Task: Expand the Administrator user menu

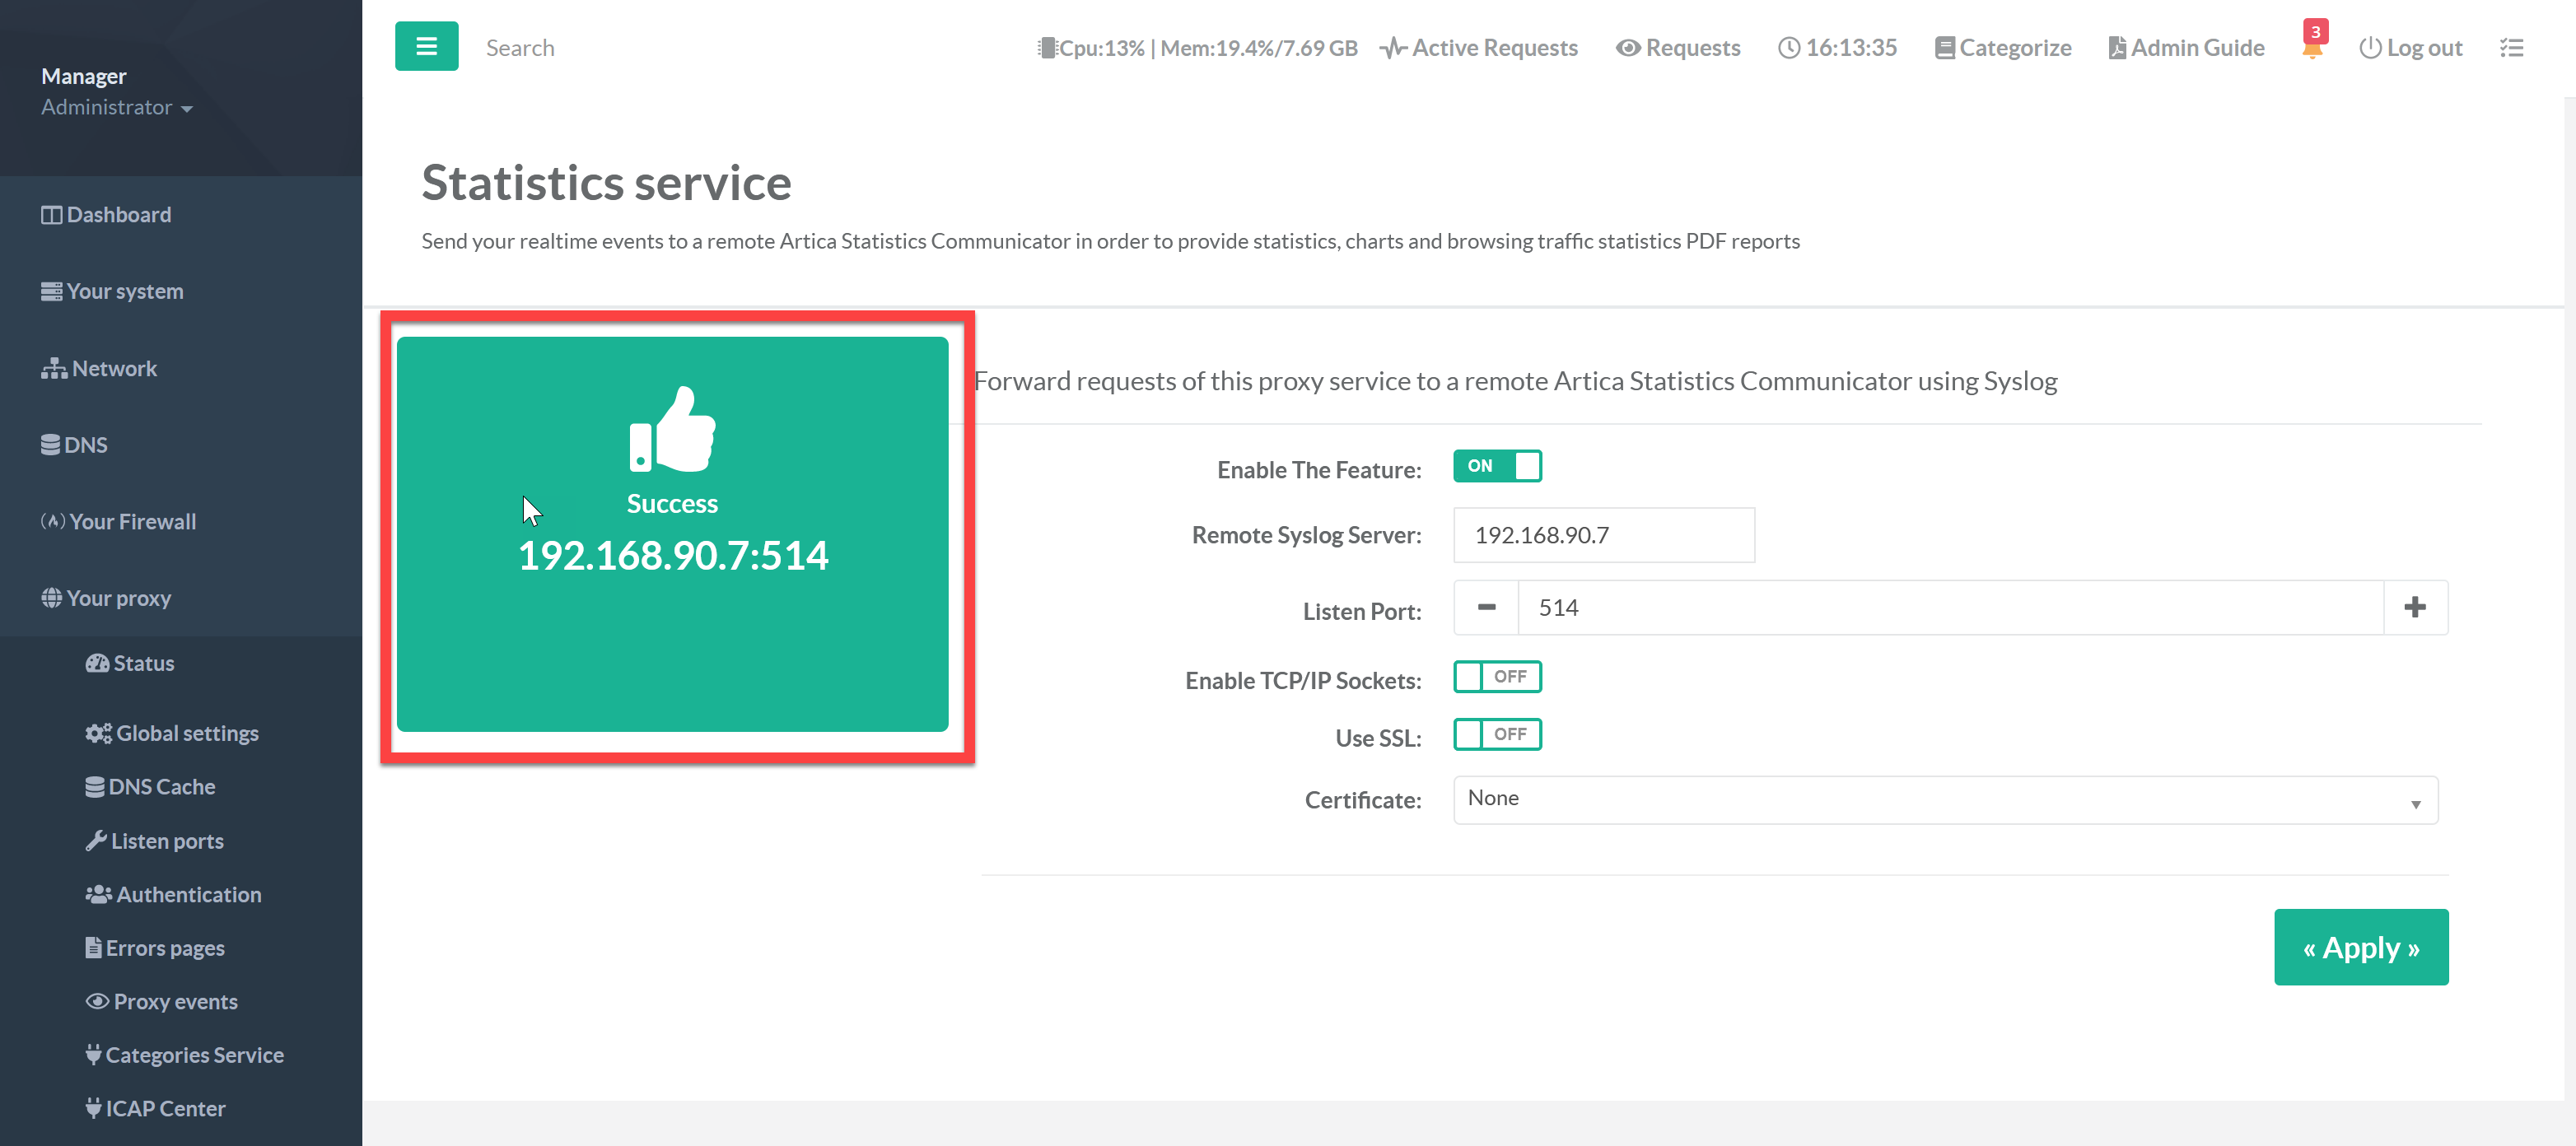Action: [x=116, y=107]
